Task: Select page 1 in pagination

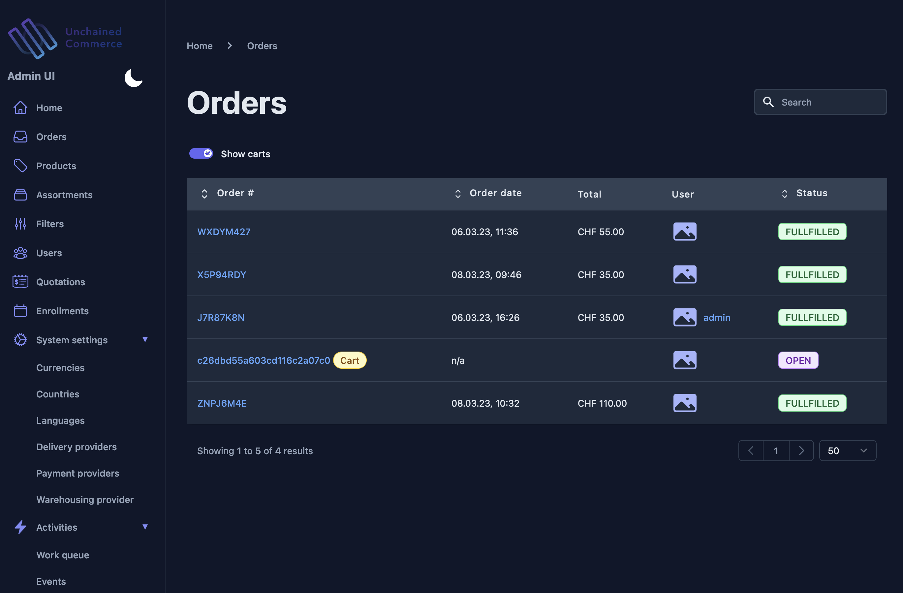Action: coord(776,450)
